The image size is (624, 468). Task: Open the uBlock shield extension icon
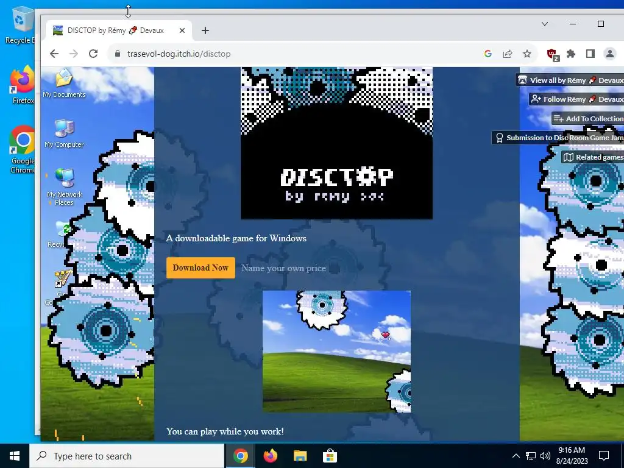point(552,54)
